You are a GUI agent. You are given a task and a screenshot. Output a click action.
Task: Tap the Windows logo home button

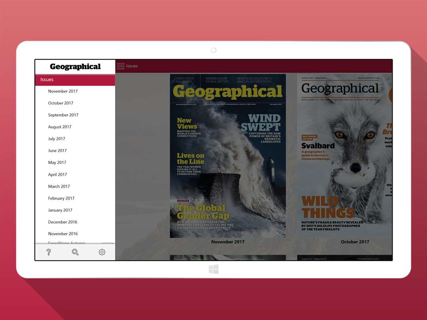[x=213, y=269]
